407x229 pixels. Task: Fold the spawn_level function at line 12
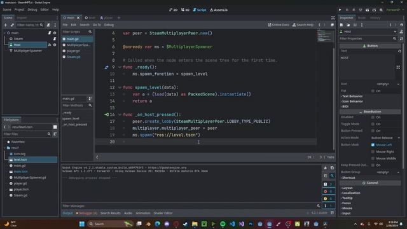pyautogui.click(x=120, y=88)
